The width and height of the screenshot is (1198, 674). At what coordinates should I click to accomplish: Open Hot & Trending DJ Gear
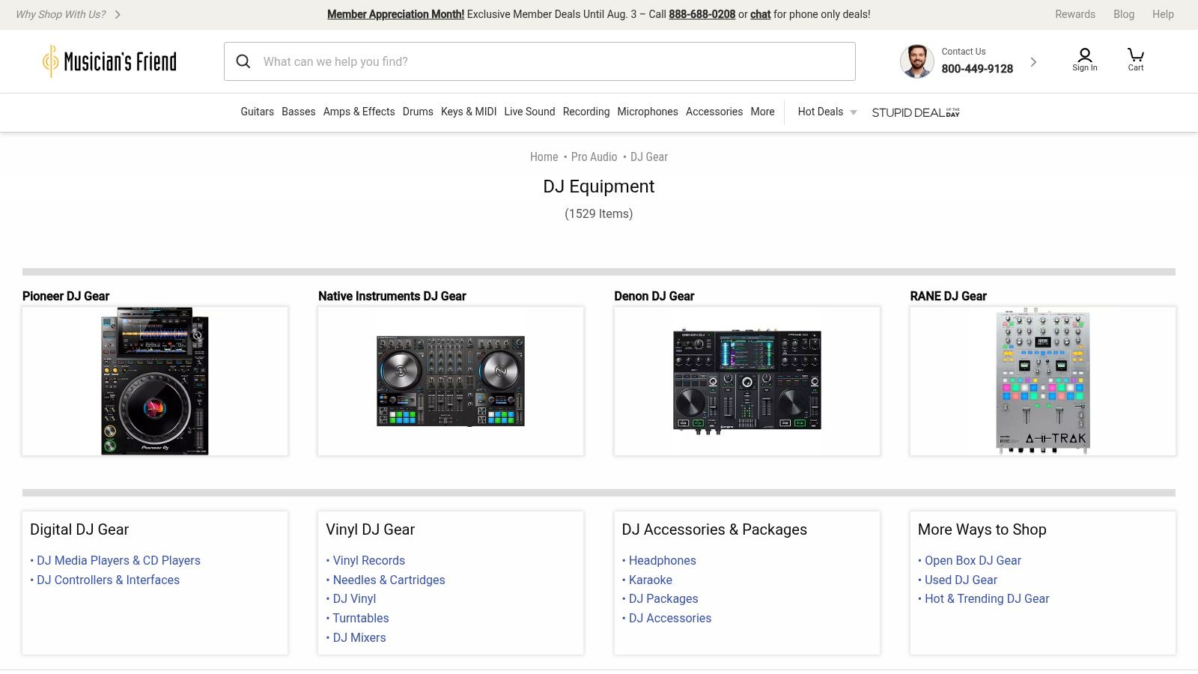[987, 598]
